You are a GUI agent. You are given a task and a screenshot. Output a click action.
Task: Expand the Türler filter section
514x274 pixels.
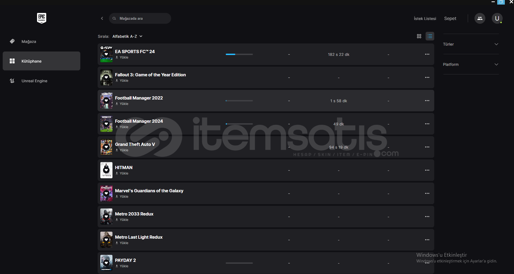[471, 44]
